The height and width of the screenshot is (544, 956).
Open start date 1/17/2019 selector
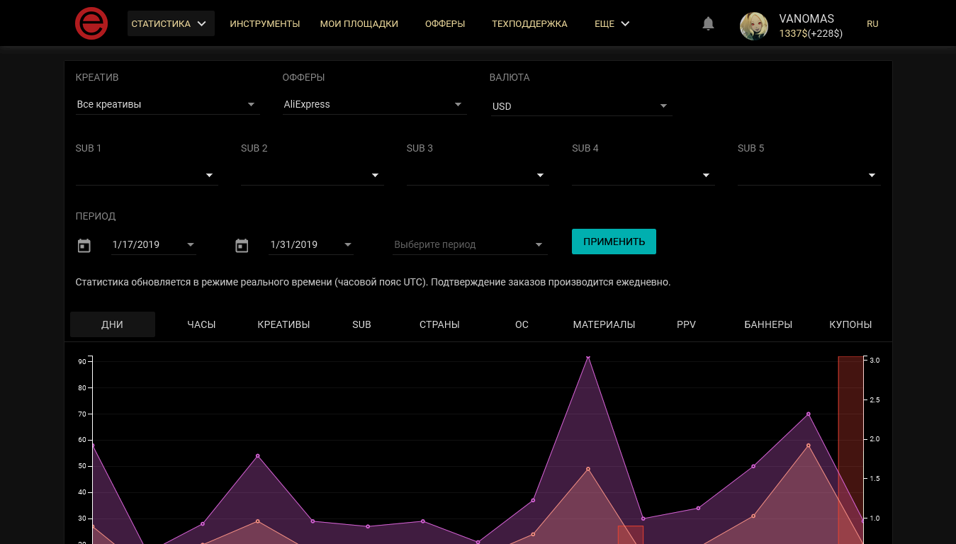[x=154, y=244]
